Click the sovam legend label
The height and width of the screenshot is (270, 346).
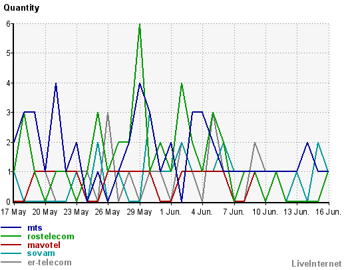[x=41, y=253]
